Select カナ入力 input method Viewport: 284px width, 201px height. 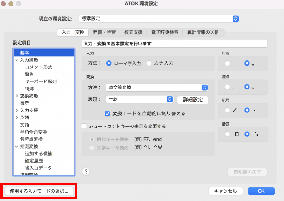pyautogui.click(x=149, y=63)
